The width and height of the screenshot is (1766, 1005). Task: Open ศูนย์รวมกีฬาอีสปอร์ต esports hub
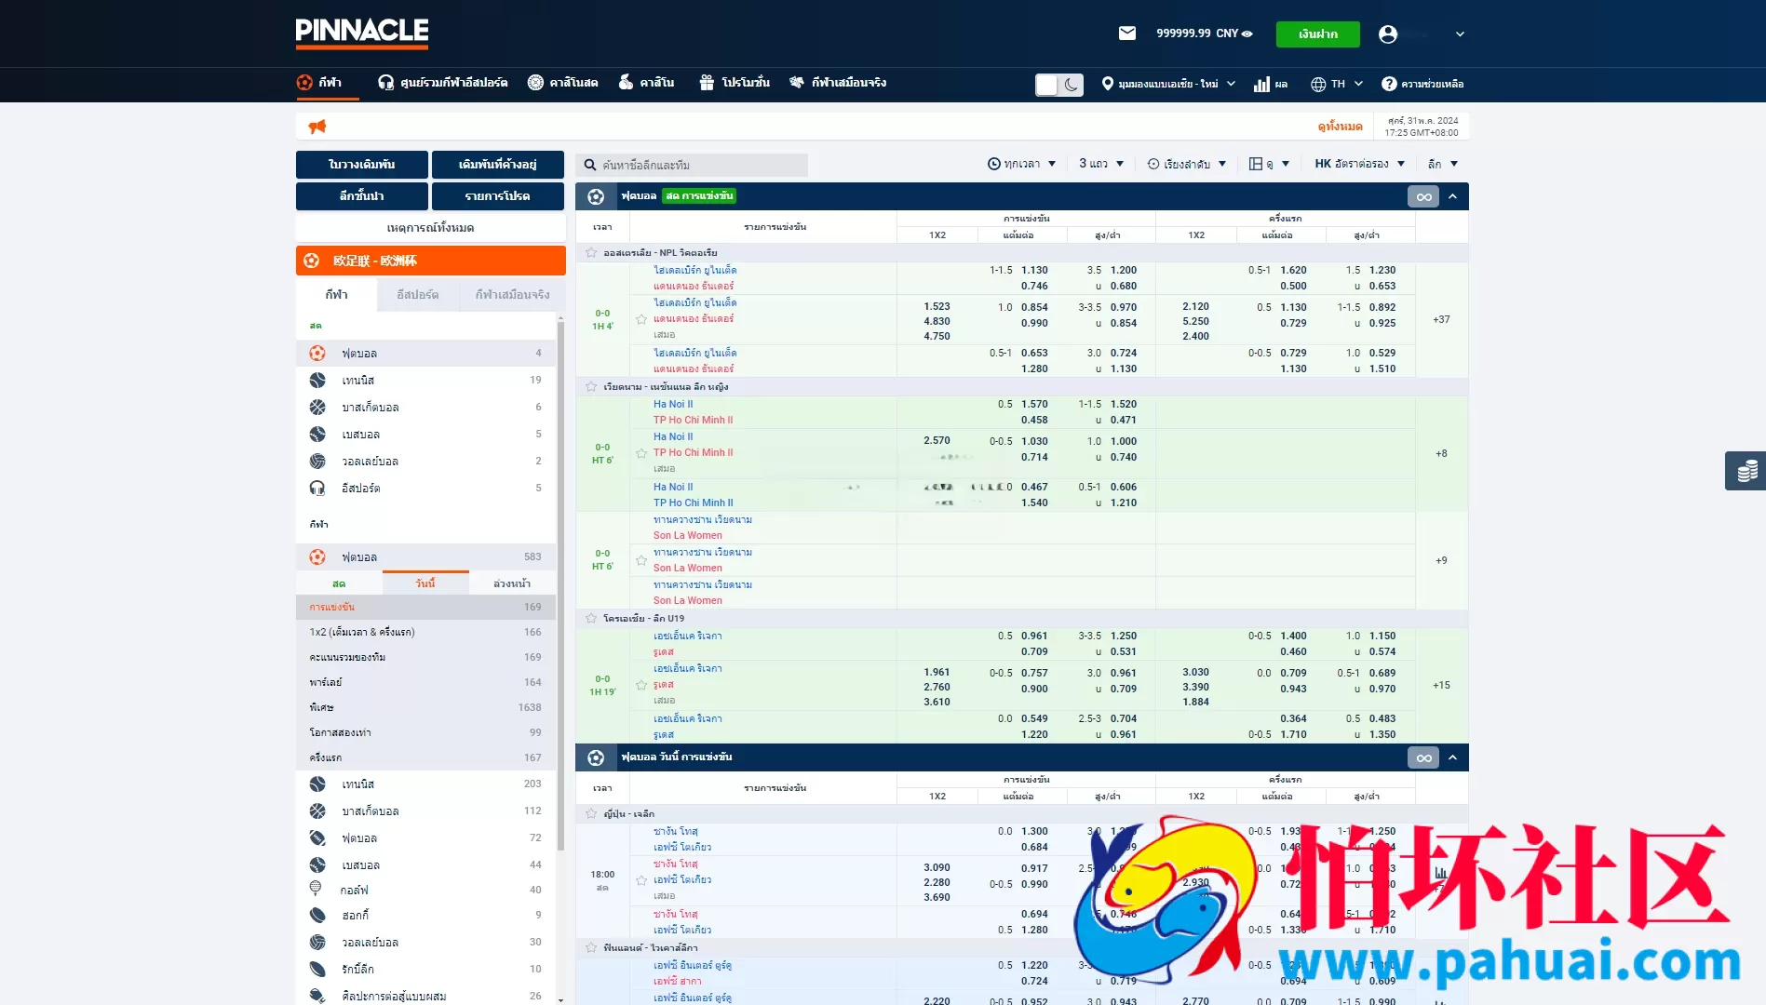click(x=443, y=82)
